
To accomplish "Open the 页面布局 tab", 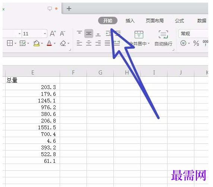I will [x=154, y=21].
